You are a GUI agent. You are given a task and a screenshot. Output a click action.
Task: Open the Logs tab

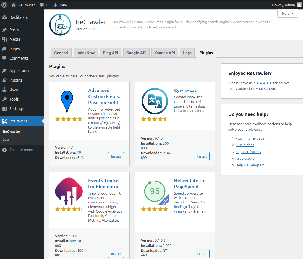pyautogui.click(x=187, y=53)
